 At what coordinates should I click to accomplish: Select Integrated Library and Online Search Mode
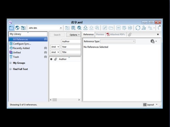(23, 28)
